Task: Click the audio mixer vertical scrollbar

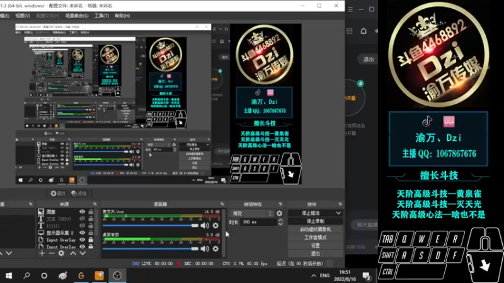Action: click(x=224, y=233)
